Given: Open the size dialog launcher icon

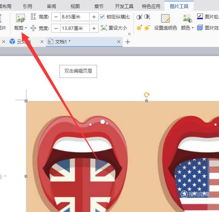Looking at the screenshot, I should coord(130,34).
